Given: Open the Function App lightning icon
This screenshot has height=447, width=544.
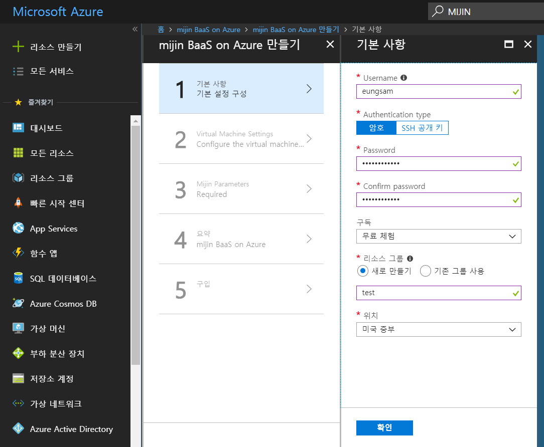Looking at the screenshot, I should [18, 253].
